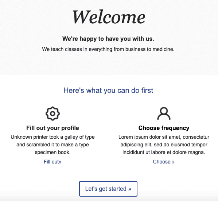Screen dimensions: 218x201
Task: Click the 'and scrambled it to make' line
Action: pos(52,145)
